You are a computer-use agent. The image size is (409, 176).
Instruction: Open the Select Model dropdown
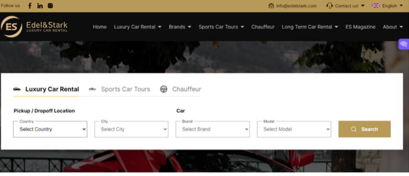[x=294, y=129]
